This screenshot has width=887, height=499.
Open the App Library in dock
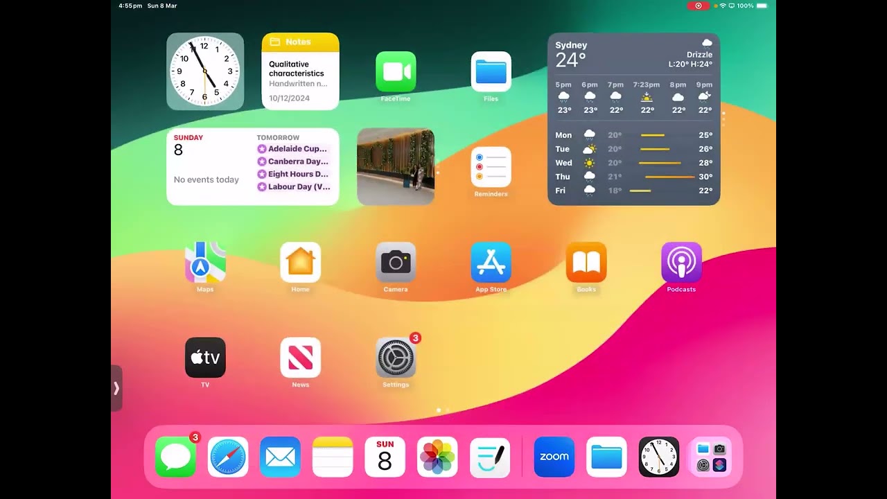click(711, 457)
